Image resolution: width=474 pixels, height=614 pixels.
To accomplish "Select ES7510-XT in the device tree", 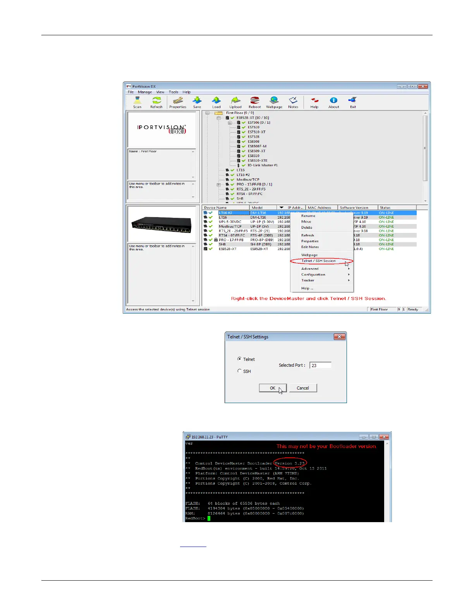I will (x=257, y=132).
